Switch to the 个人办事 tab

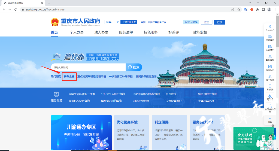77,32
